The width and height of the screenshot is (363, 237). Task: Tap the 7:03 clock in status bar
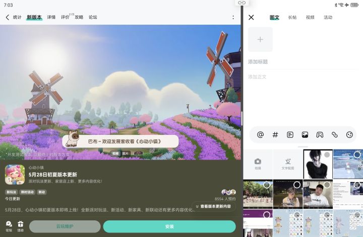coord(9,5)
